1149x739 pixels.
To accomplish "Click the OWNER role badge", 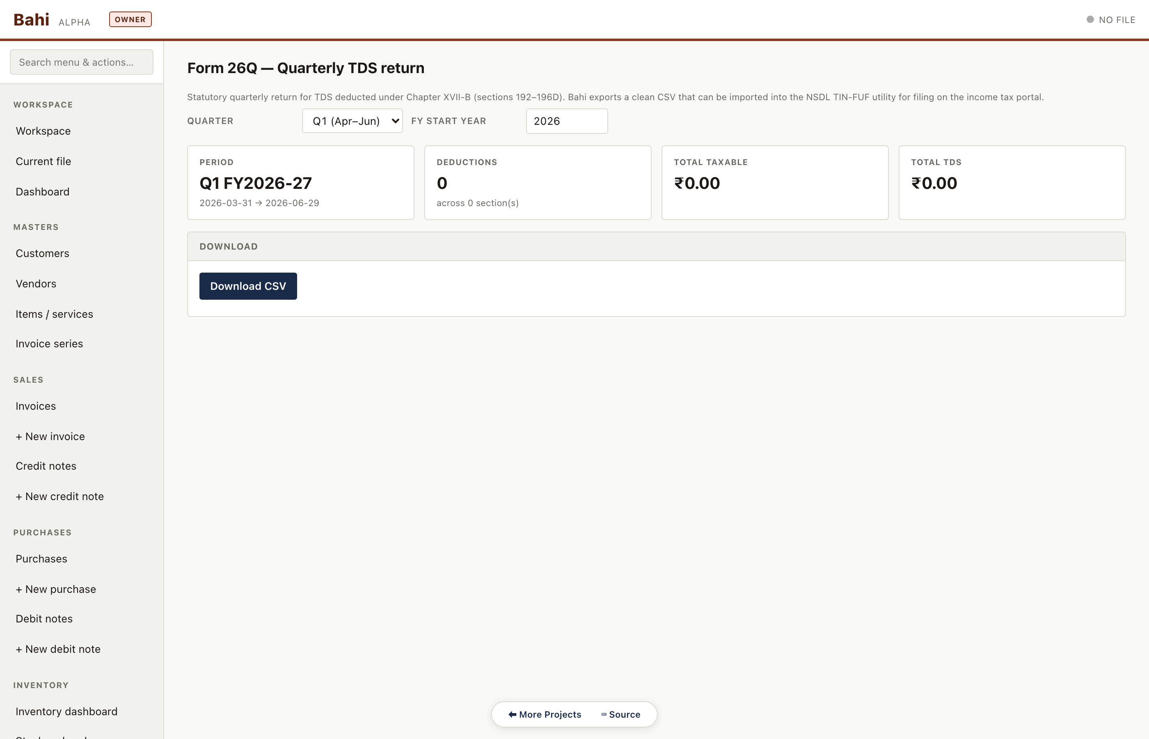I will pyautogui.click(x=130, y=20).
